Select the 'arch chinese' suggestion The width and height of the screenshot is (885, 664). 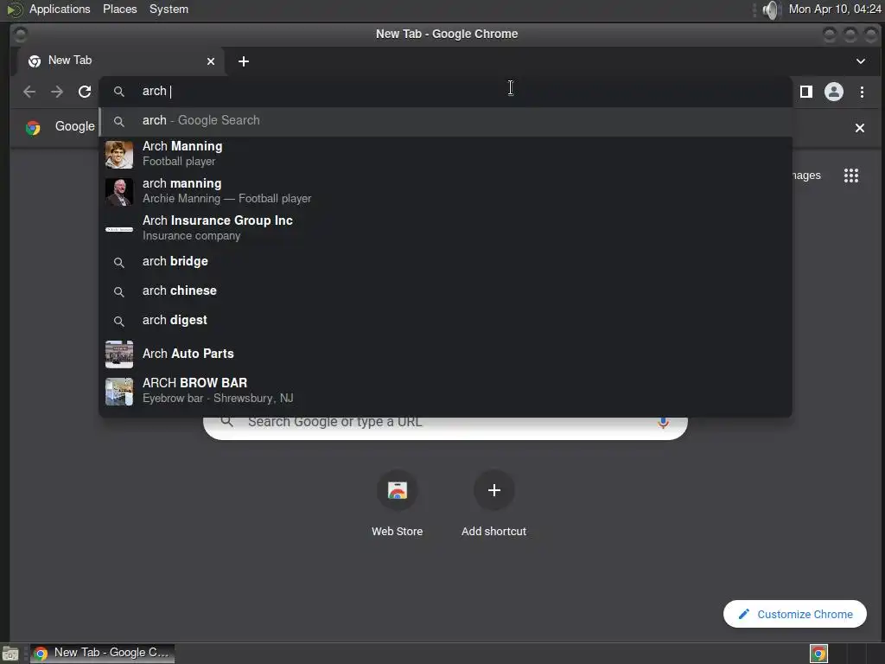(445, 290)
